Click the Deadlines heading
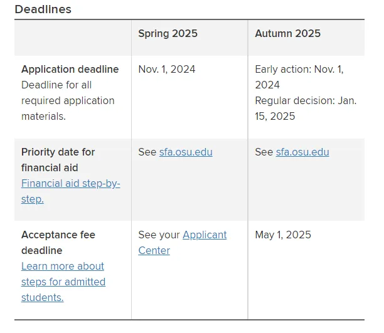This screenshot has width=384, height=333. coord(43,9)
